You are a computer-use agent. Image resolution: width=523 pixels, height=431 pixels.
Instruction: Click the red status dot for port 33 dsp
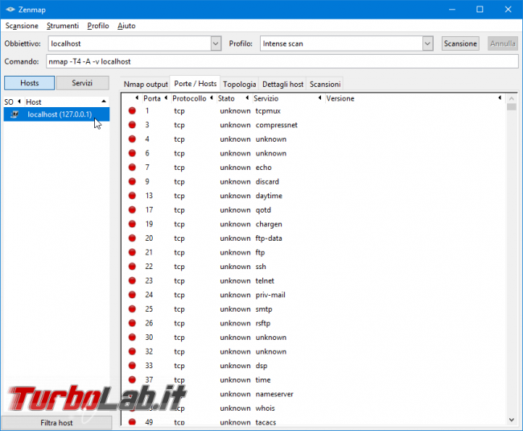click(x=132, y=365)
